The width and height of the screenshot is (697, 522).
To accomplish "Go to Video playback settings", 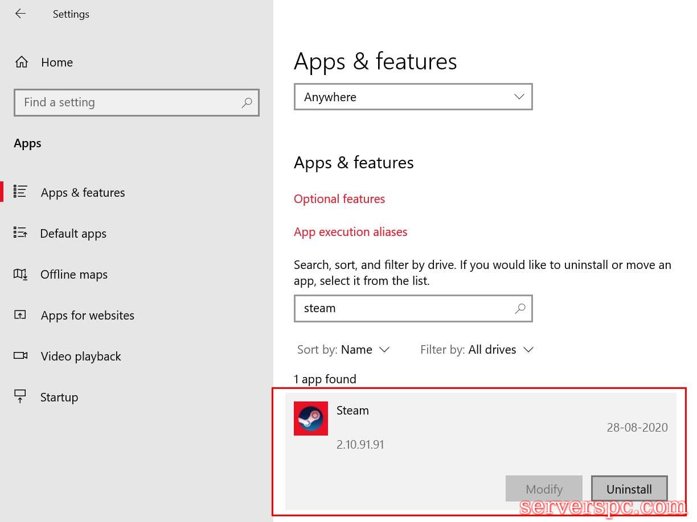I will point(81,357).
